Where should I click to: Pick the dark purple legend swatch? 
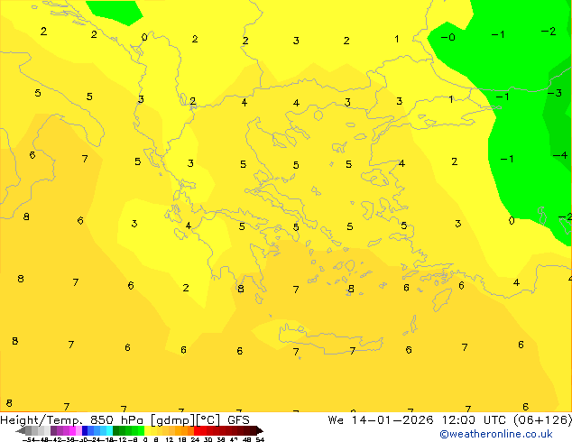click(53, 430)
